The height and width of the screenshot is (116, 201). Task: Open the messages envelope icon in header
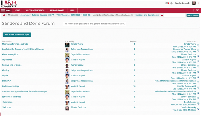(x=167, y=3)
